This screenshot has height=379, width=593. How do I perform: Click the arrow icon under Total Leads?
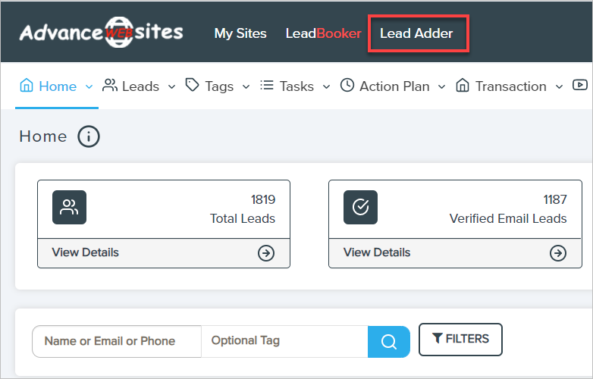pos(266,253)
